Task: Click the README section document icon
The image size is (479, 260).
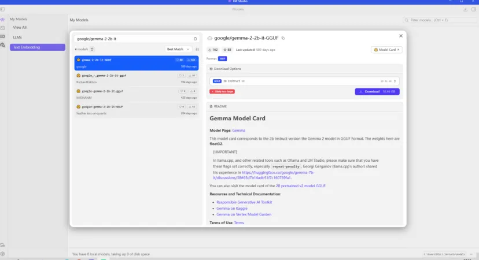Action: tap(211, 106)
